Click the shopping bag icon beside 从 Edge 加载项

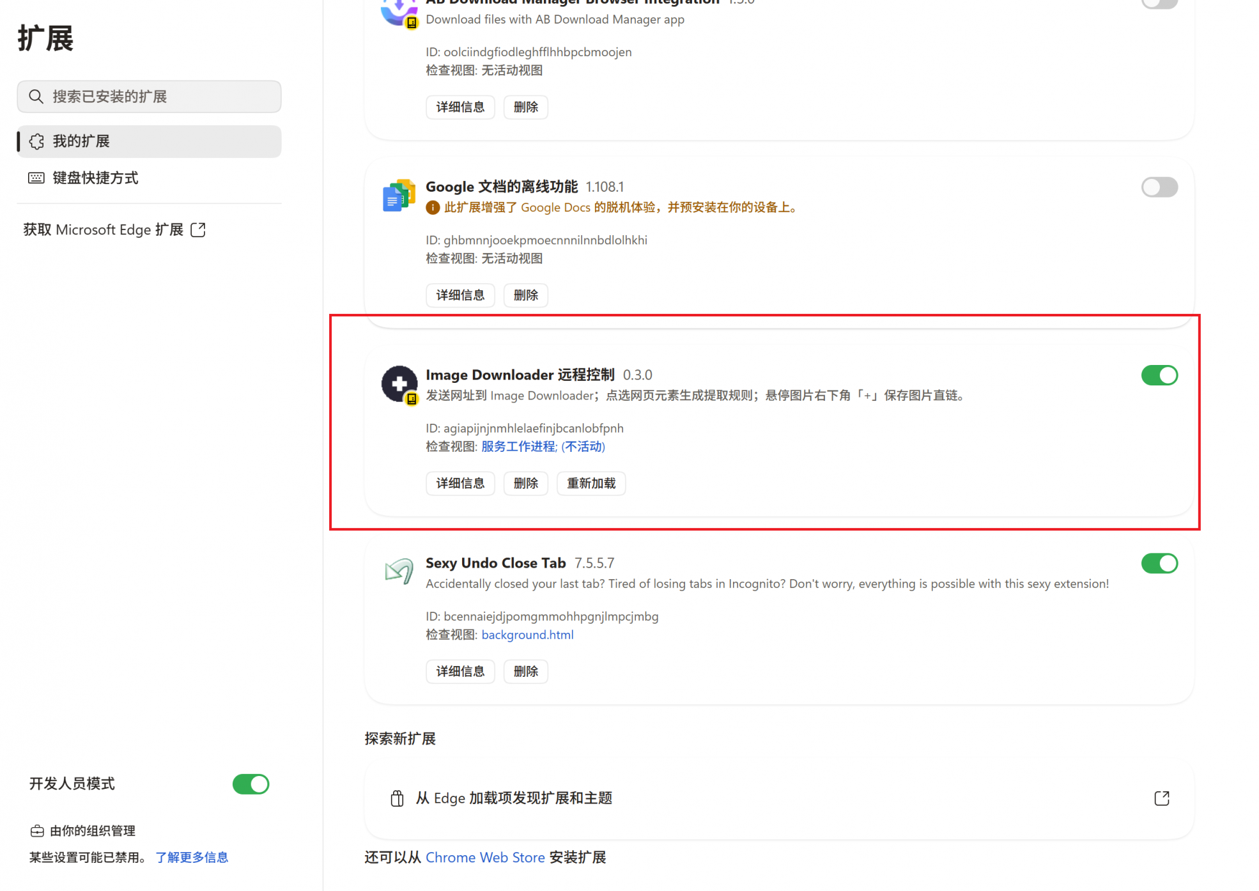point(397,798)
